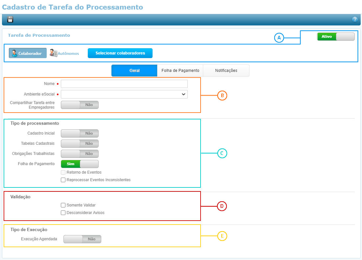This screenshot has height=260, width=362.
Task: Select the Colaborador person icon
Action: pyautogui.click(x=14, y=53)
